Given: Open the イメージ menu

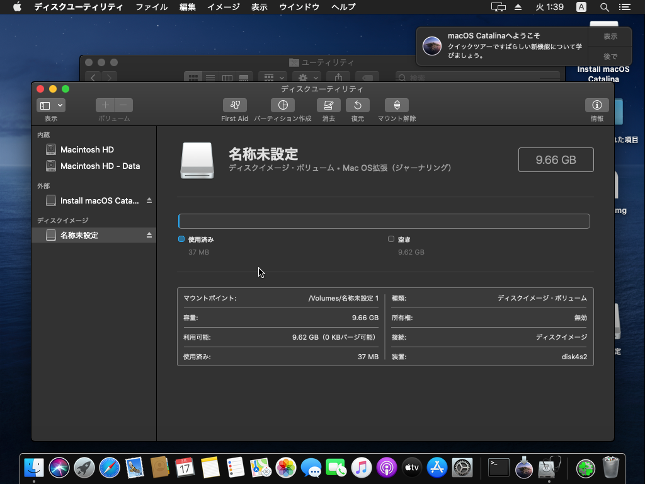Looking at the screenshot, I should 224,7.
